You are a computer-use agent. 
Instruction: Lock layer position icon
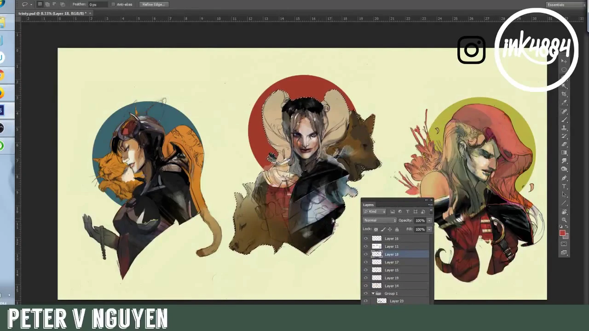[390, 229]
